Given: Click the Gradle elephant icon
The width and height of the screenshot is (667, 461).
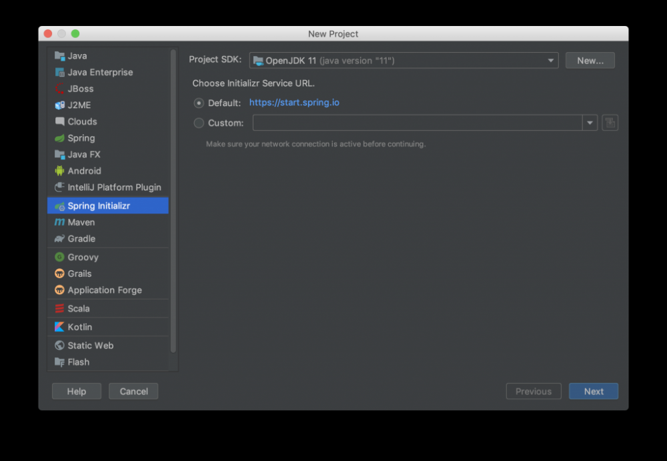Looking at the screenshot, I should pyautogui.click(x=60, y=239).
